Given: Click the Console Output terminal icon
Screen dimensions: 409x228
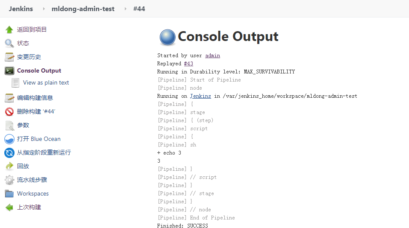Looking at the screenshot, I should pyautogui.click(x=9, y=70).
